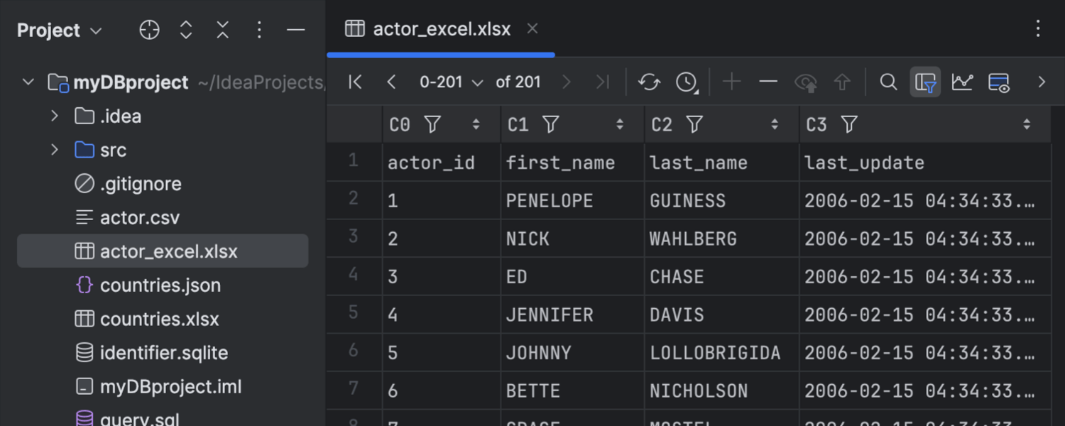Image resolution: width=1065 pixels, height=426 pixels.
Task: Close the actor_excel.xlsx tab
Action: coord(532,29)
